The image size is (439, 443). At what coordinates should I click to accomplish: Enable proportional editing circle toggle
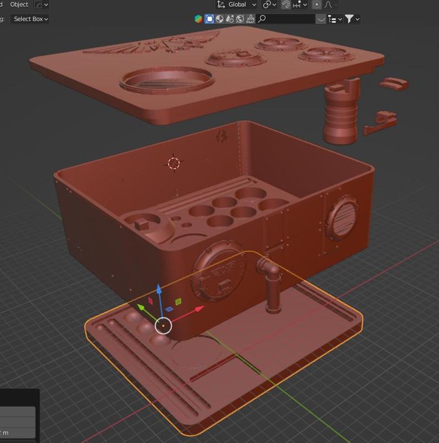click(317, 4)
